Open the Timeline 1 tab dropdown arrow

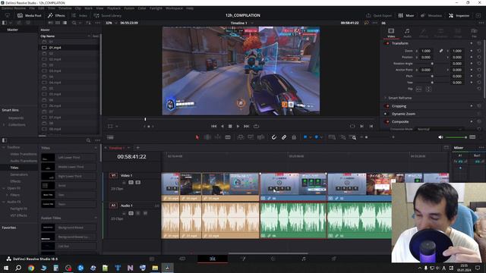[128, 148]
